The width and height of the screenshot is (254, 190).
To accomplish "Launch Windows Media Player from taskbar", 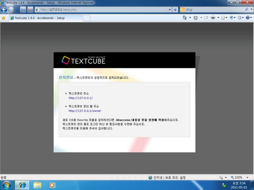I will (52, 185).
